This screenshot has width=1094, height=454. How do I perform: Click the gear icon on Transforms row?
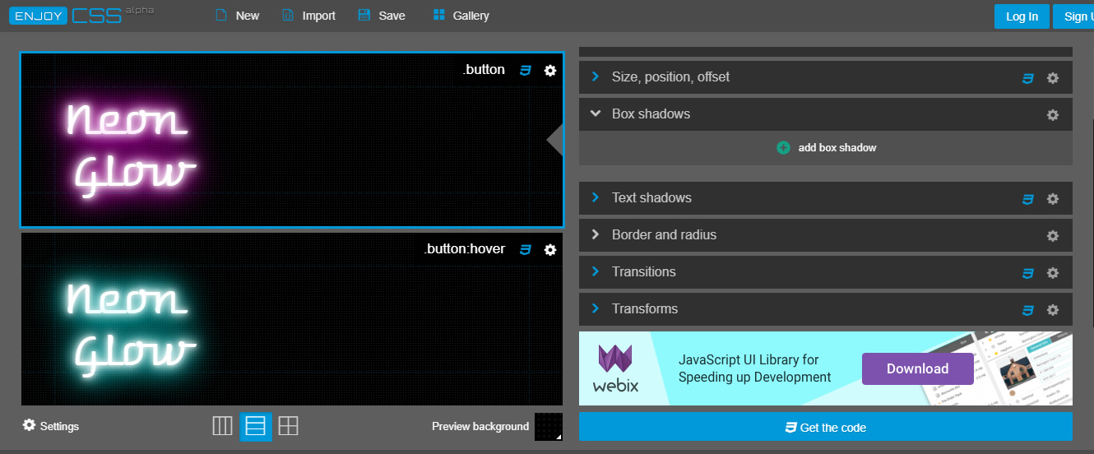tap(1052, 310)
